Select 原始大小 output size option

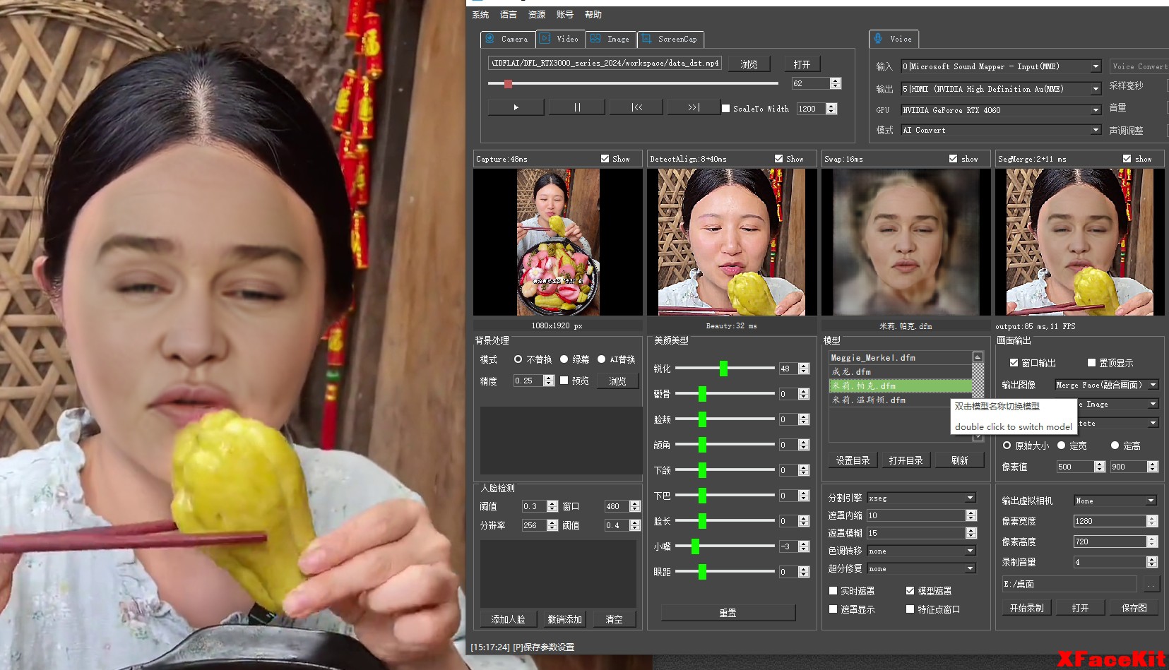pyautogui.click(x=1007, y=445)
